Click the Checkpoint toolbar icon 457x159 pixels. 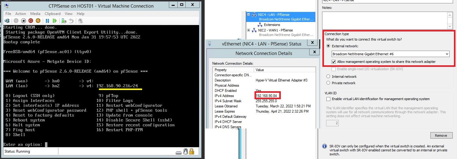click(64, 21)
